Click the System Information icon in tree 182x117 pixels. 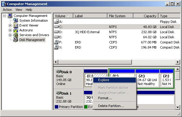[x=16, y=21]
